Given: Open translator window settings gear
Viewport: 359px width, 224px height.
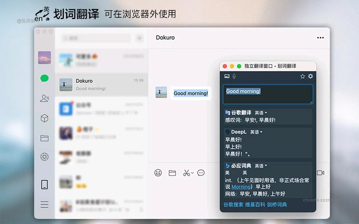Looking at the screenshot, I should pyautogui.click(x=311, y=76).
